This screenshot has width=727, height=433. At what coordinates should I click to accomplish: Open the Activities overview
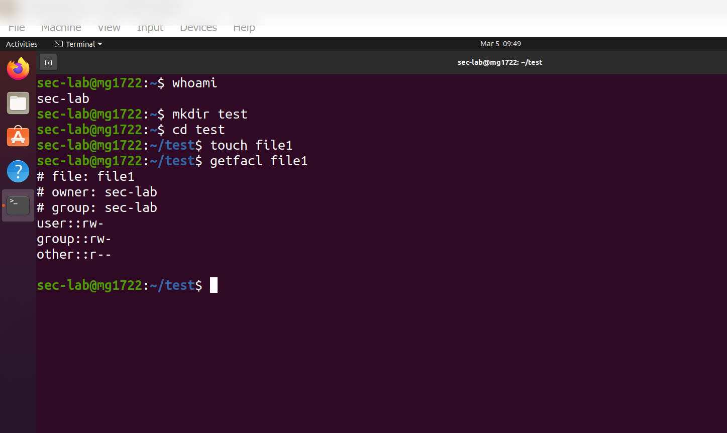pyautogui.click(x=22, y=44)
